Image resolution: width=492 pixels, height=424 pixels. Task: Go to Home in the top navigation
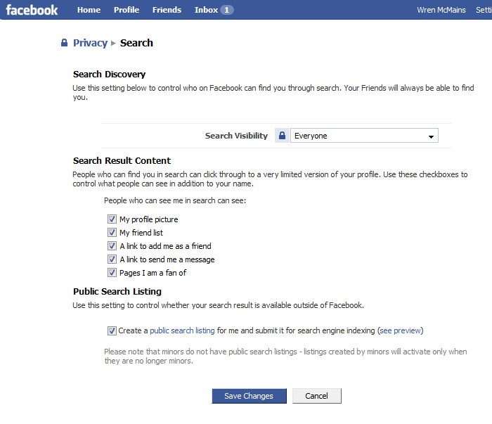point(89,10)
